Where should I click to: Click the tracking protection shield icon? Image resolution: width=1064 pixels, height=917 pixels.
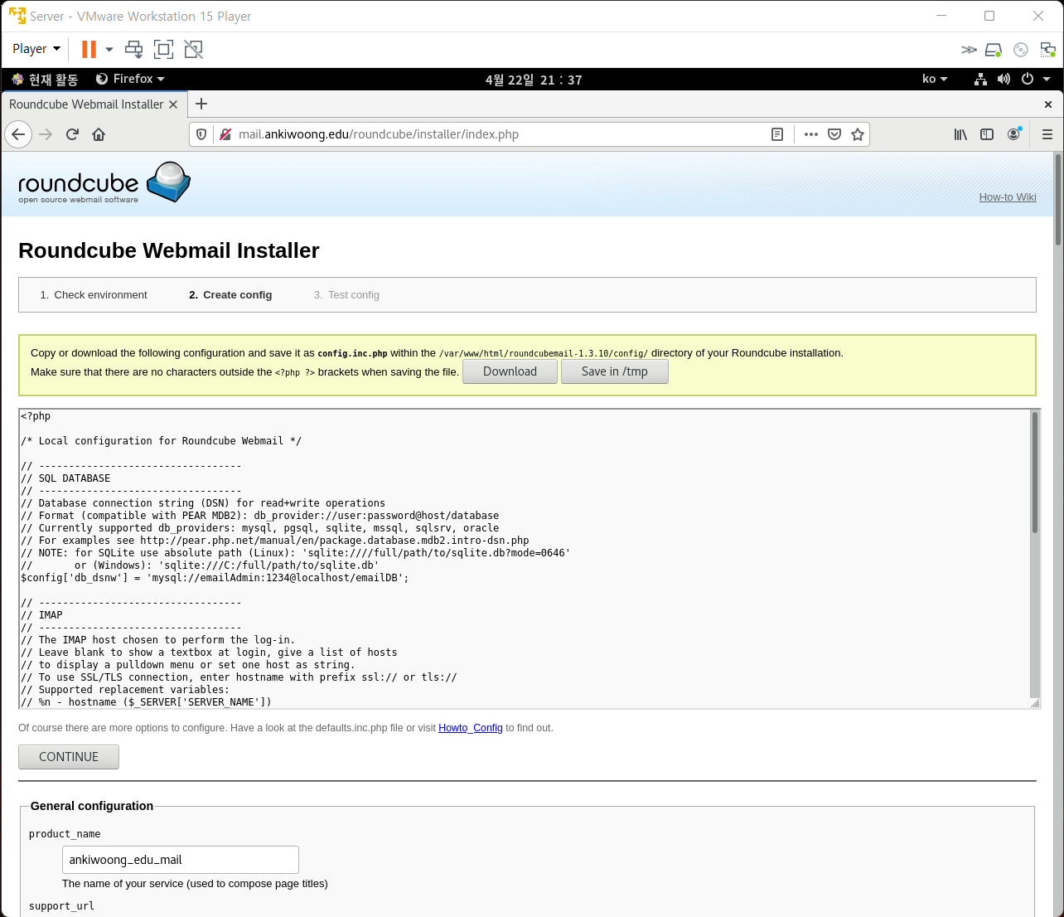point(201,134)
